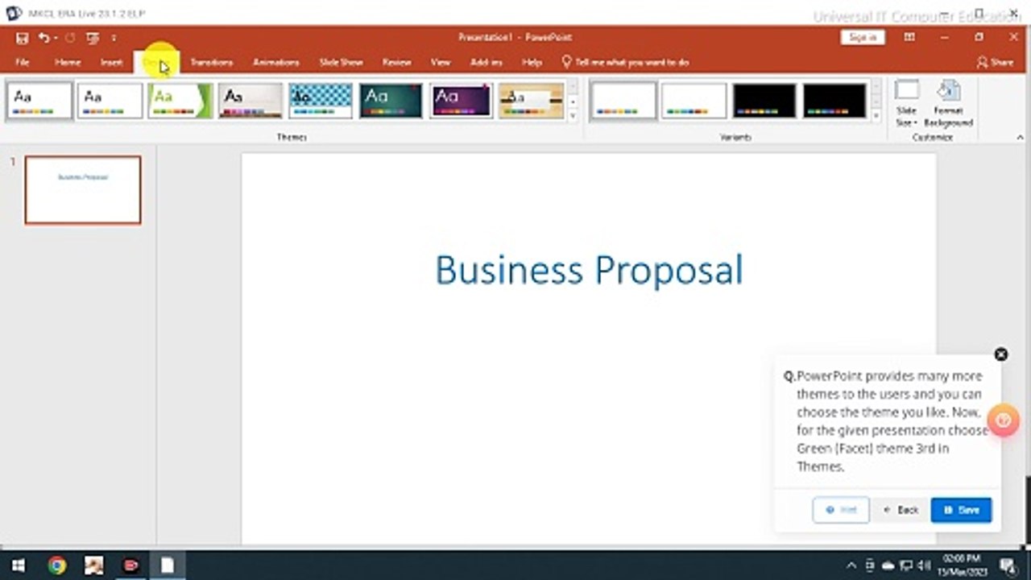Screen dimensions: 1031x580
Task: Switch to the Transitions tab
Action: click(211, 62)
